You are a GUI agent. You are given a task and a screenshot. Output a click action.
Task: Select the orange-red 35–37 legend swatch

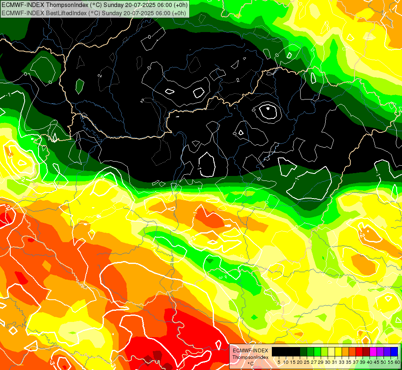pyautogui.click(x=352, y=352)
